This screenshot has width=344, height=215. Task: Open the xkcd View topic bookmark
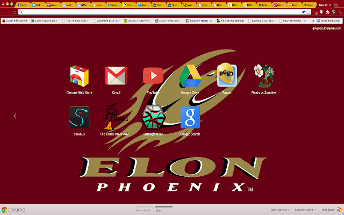click(x=168, y=21)
